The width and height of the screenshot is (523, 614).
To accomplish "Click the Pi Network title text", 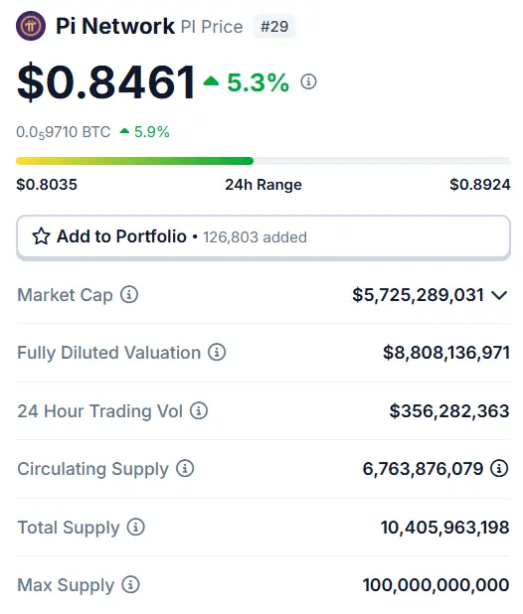I will click(115, 26).
